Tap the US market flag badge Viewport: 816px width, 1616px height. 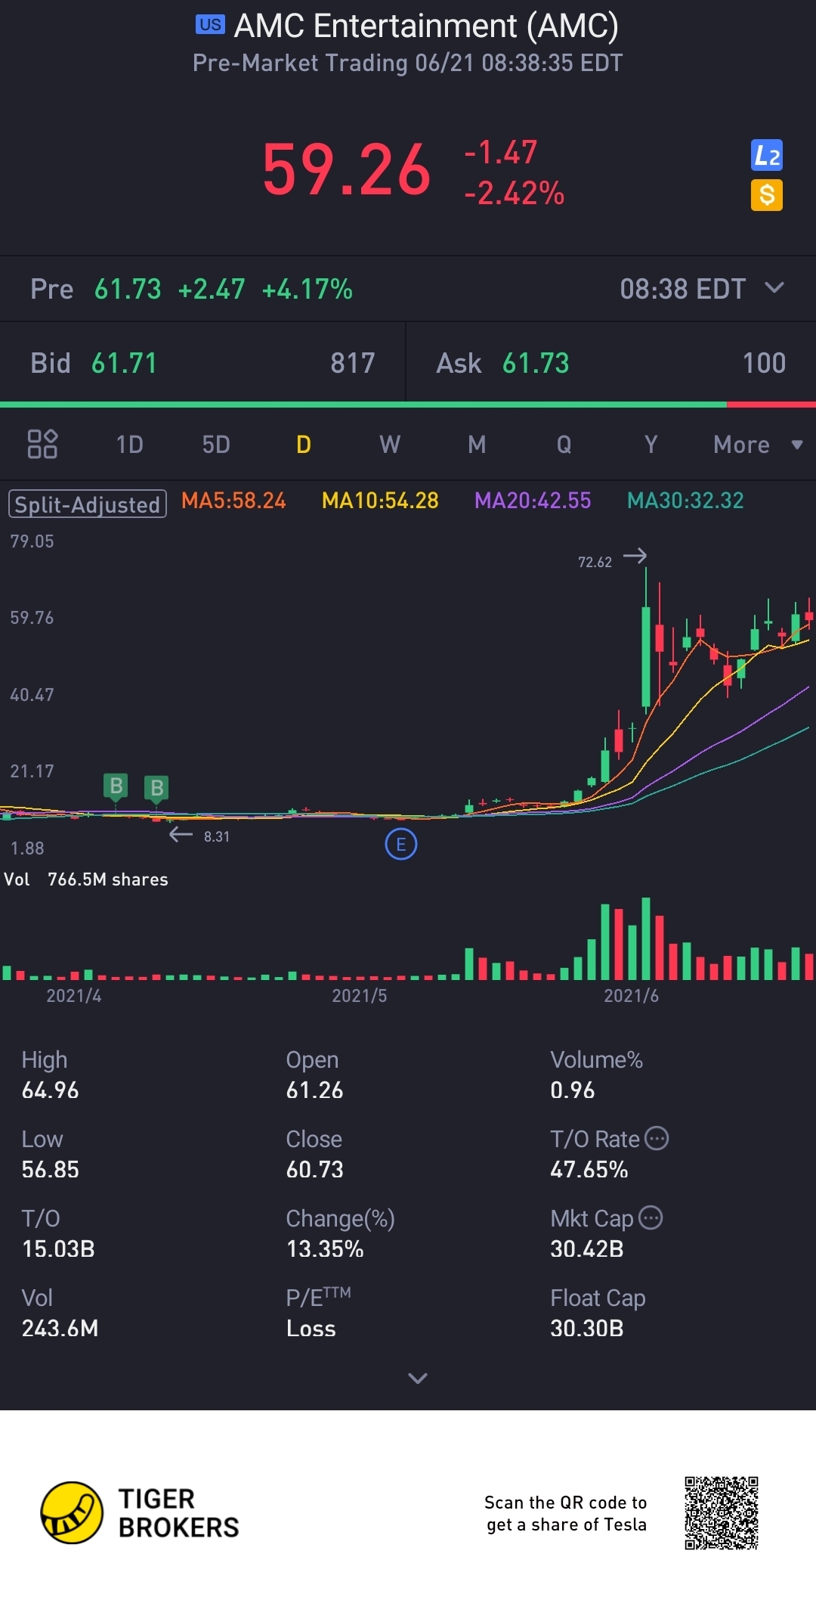coord(210,25)
